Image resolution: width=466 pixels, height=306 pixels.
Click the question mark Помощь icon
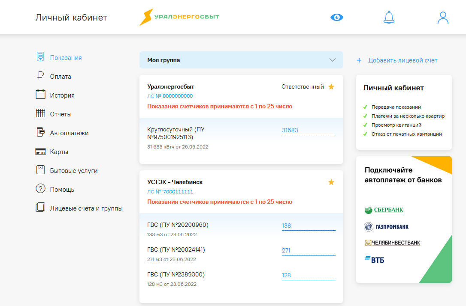pyautogui.click(x=40, y=189)
